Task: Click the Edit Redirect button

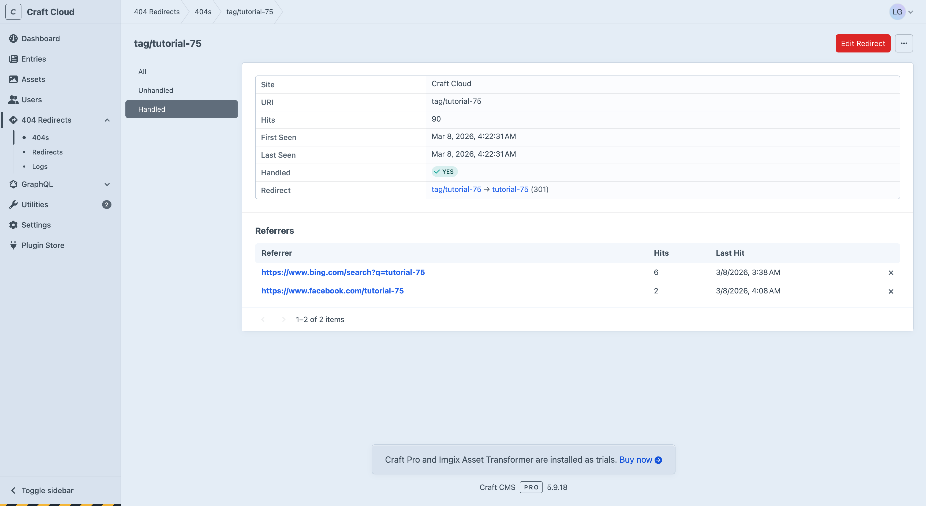Action: 863,43
